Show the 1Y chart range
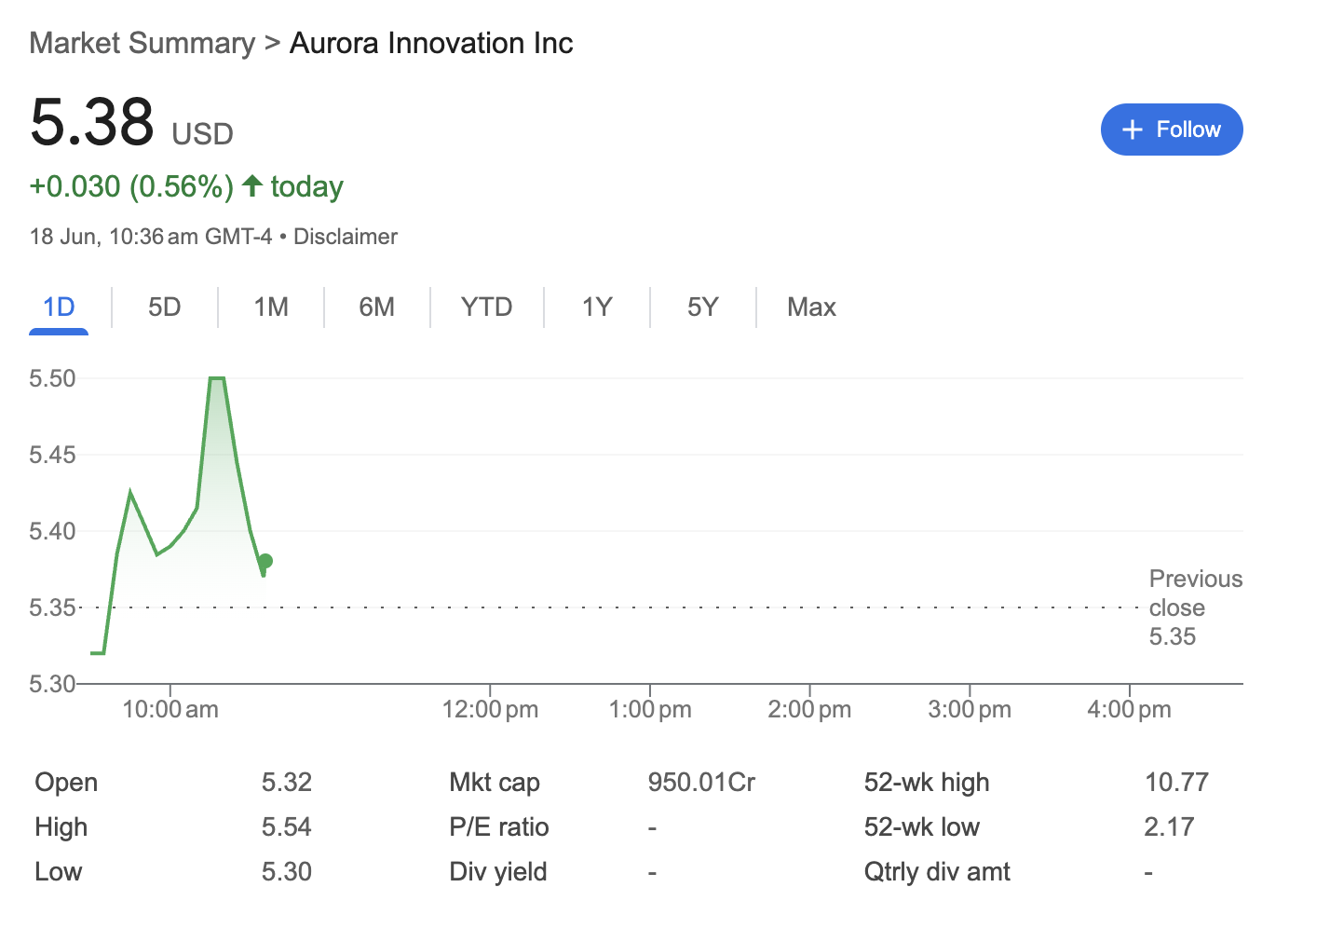This screenshot has width=1330, height=928. tap(597, 307)
